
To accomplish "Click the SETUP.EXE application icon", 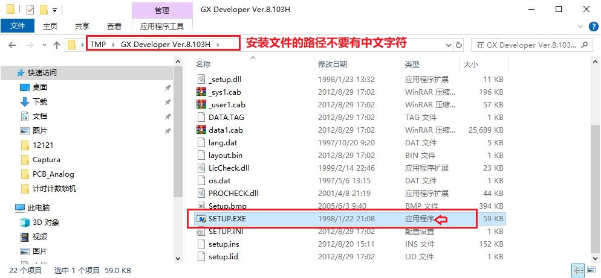I will 202,219.
